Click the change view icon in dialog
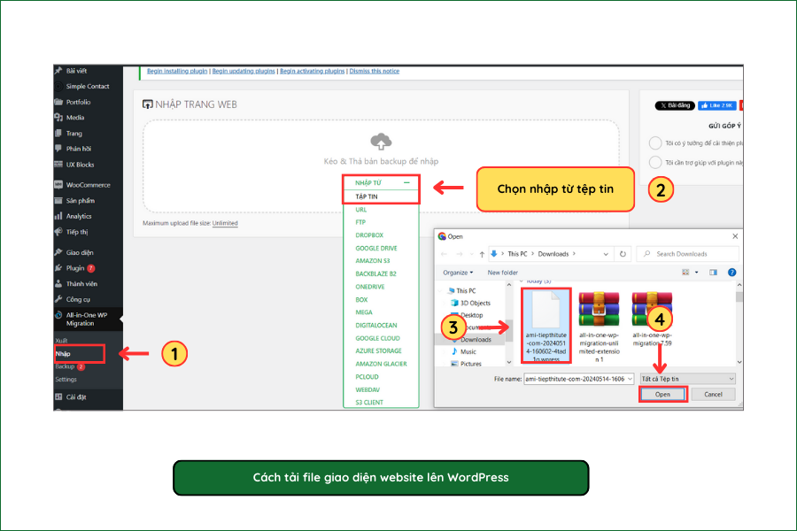The height and width of the screenshot is (531, 797). 685,273
